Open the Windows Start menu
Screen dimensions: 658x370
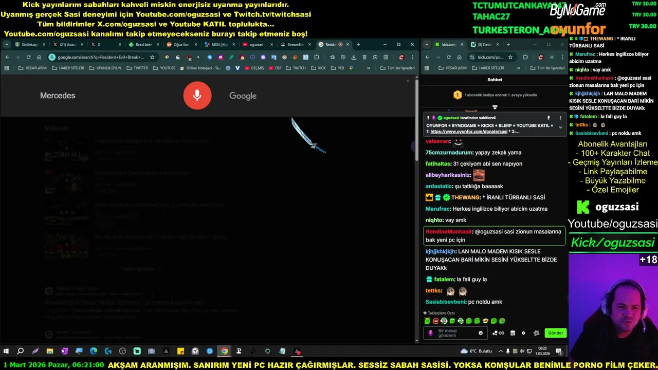[6, 351]
